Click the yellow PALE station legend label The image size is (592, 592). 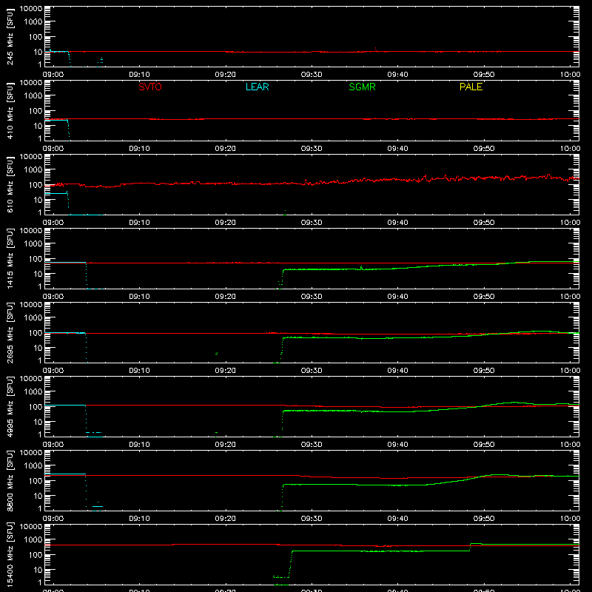tap(471, 87)
